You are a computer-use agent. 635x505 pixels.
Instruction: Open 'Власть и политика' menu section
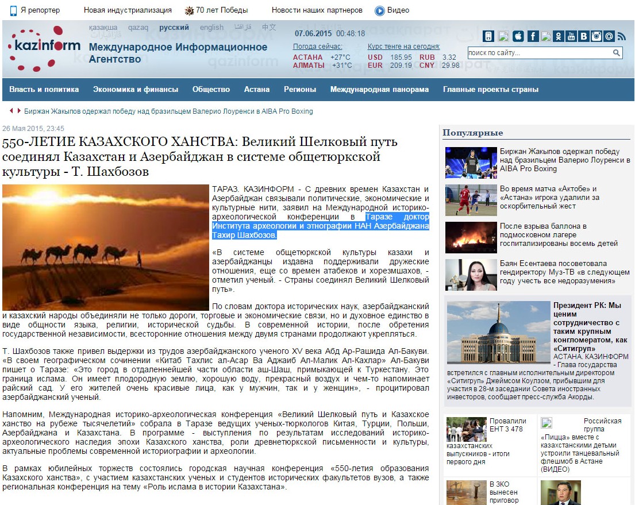click(44, 90)
